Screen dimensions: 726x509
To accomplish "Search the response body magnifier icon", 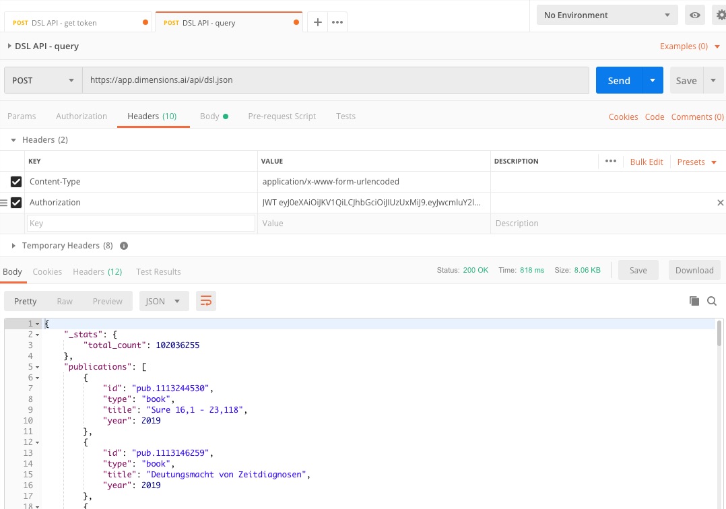I will point(712,301).
